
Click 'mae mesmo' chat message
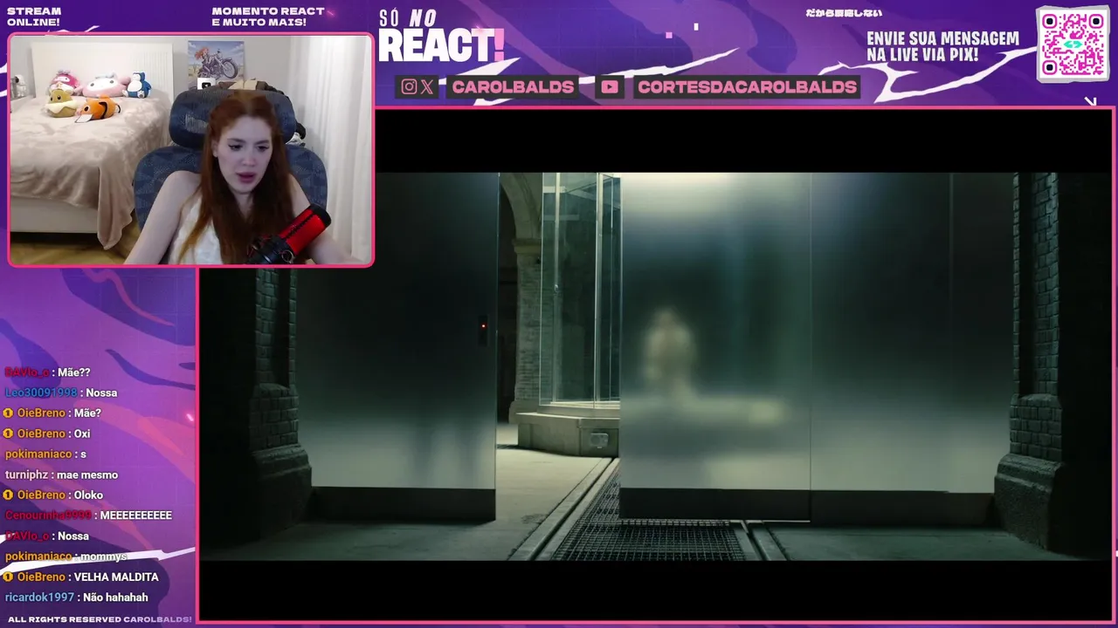tap(86, 475)
